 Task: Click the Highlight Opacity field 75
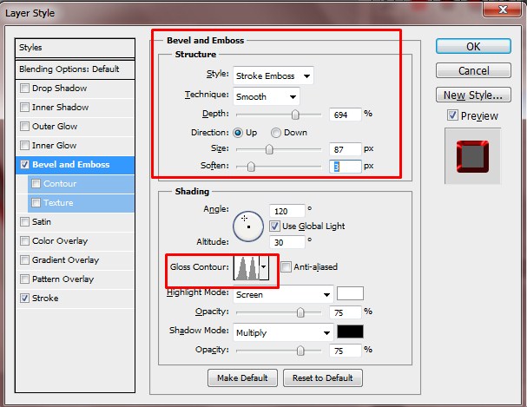346,312
